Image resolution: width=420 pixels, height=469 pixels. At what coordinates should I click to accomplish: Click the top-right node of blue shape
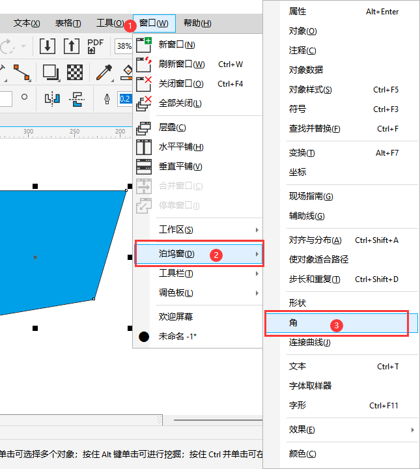click(126, 190)
